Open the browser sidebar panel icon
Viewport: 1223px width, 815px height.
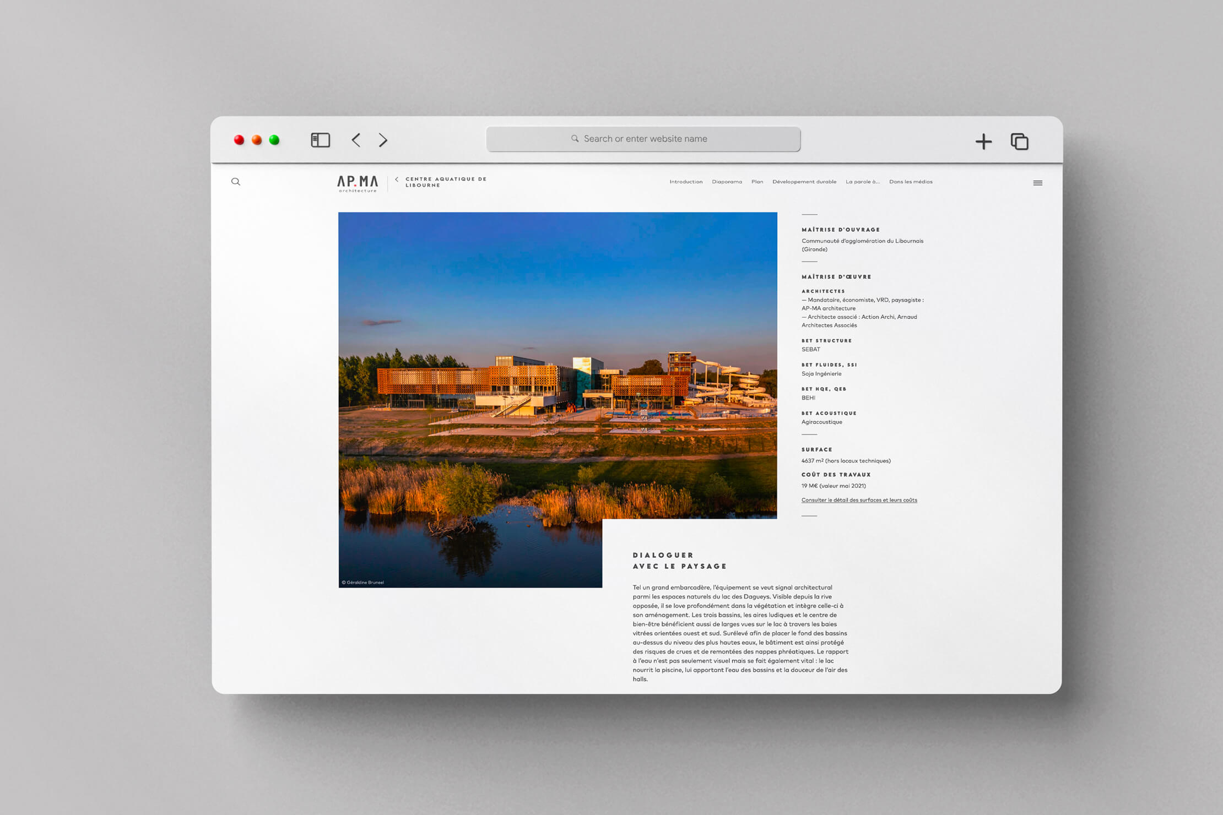(x=320, y=140)
